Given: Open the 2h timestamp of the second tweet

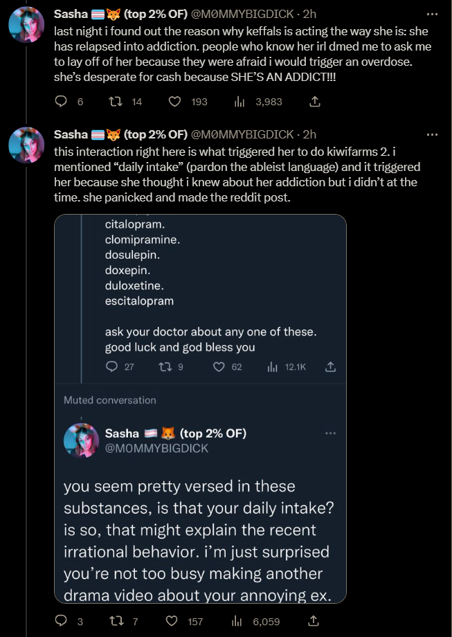Looking at the screenshot, I should [309, 134].
